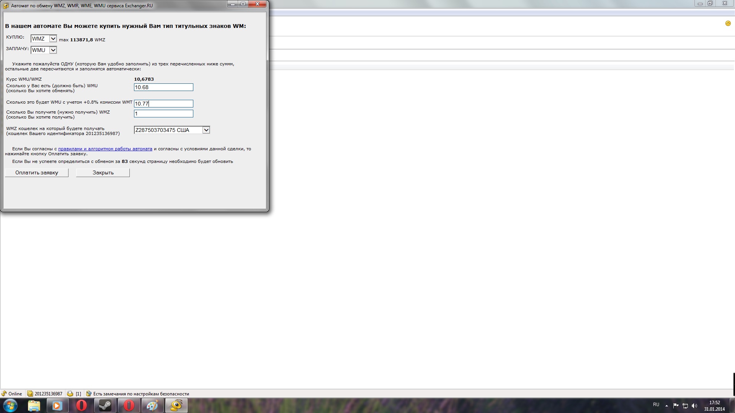735x413 pixels.
Task: Switch to the Opera icon left of Steam
Action: [x=81, y=406]
